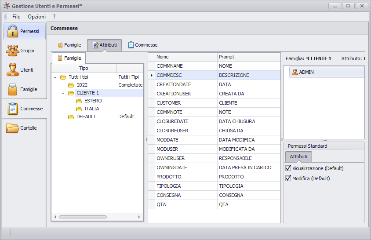Click the Tutti i tipi folder icon
371x240 pixels.
[x=63, y=77]
